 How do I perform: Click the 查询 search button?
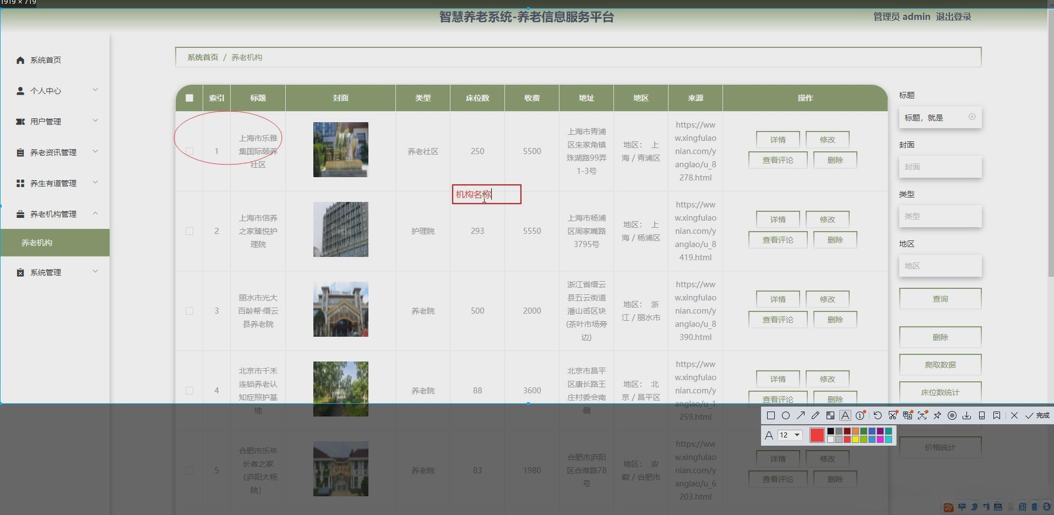click(x=941, y=299)
